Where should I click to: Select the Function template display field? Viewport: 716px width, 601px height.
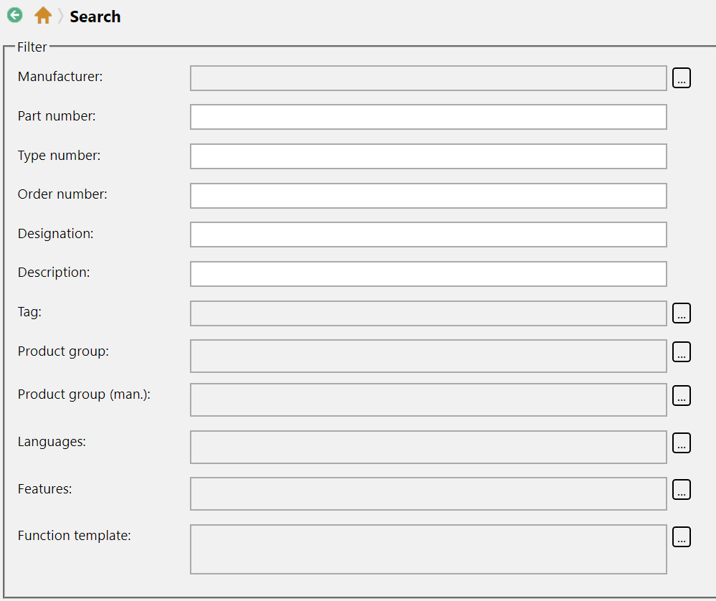(x=427, y=549)
